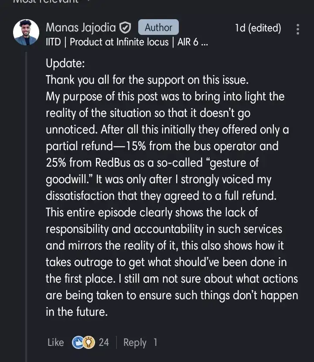Image resolution: width=314 pixels, height=362 pixels.
Task: Reply to Manas Jajodia's comment
Action: pyautogui.click(x=135, y=342)
